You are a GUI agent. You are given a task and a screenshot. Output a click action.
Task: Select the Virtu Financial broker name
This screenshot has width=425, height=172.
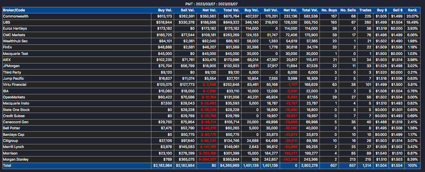coord(15,85)
